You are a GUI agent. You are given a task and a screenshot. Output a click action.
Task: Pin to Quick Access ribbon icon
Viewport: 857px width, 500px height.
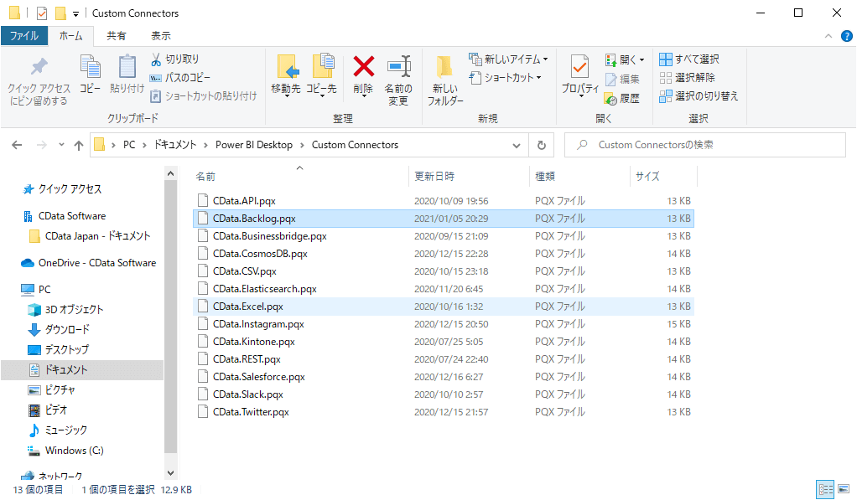[x=39, y=67]
